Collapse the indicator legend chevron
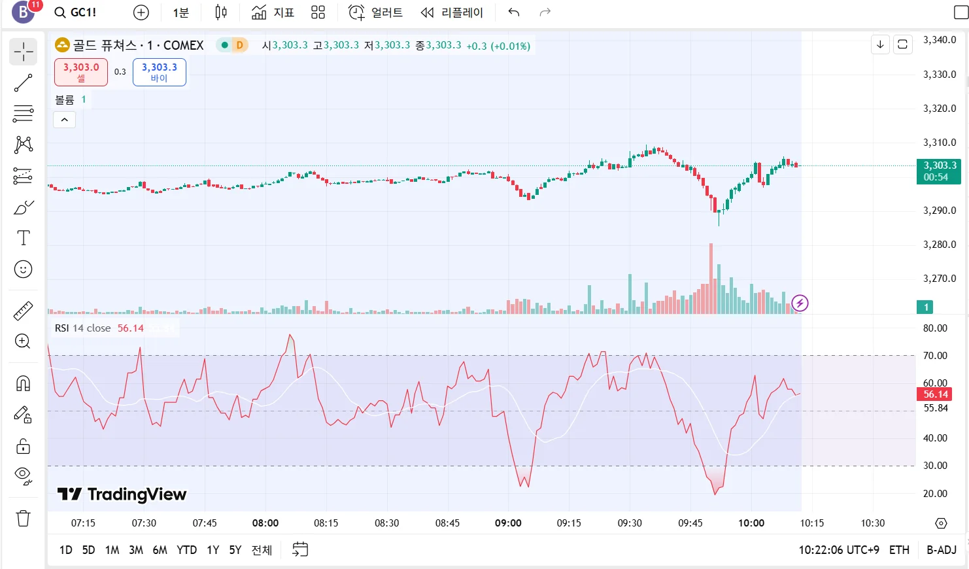The height and width of the screenshot is (569, 969). pyautogui.click(x=64, y=120)
